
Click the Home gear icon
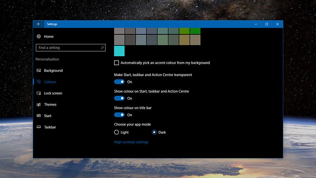pos(39,36)
